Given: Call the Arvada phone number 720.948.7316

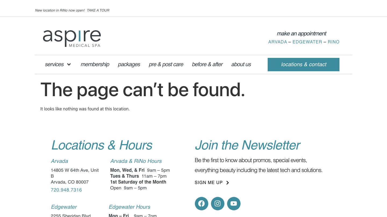Looking at the screenshot, I should click(66, 190).
